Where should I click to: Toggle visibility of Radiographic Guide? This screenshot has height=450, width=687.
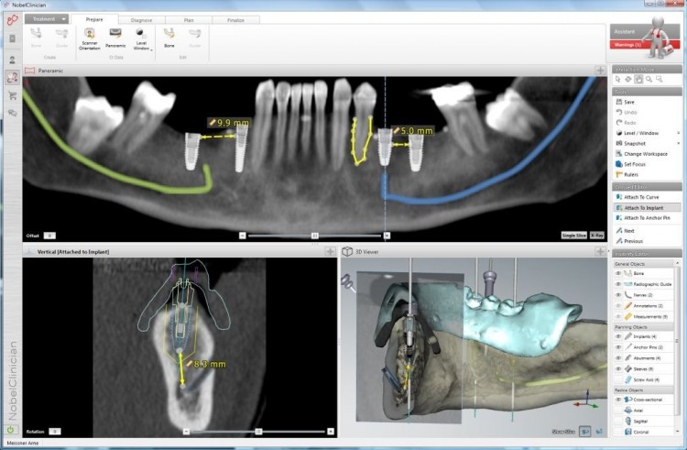[x=618, y=284]
